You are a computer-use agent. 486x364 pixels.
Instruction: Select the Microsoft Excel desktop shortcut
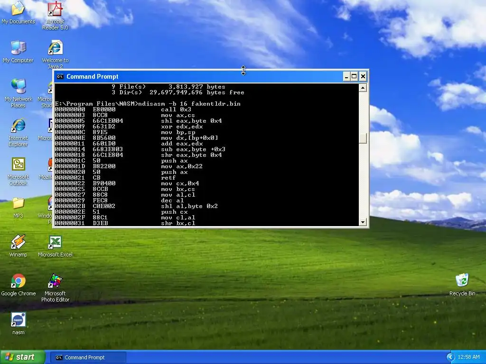[x=55, y=246]
